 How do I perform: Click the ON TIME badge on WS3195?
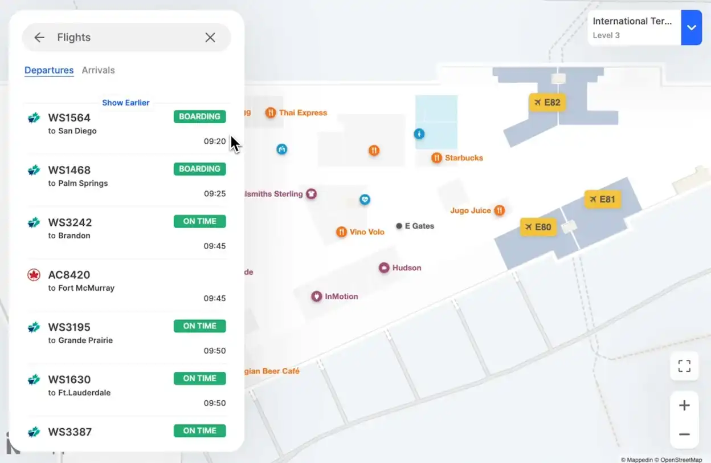tap(199, 326)
